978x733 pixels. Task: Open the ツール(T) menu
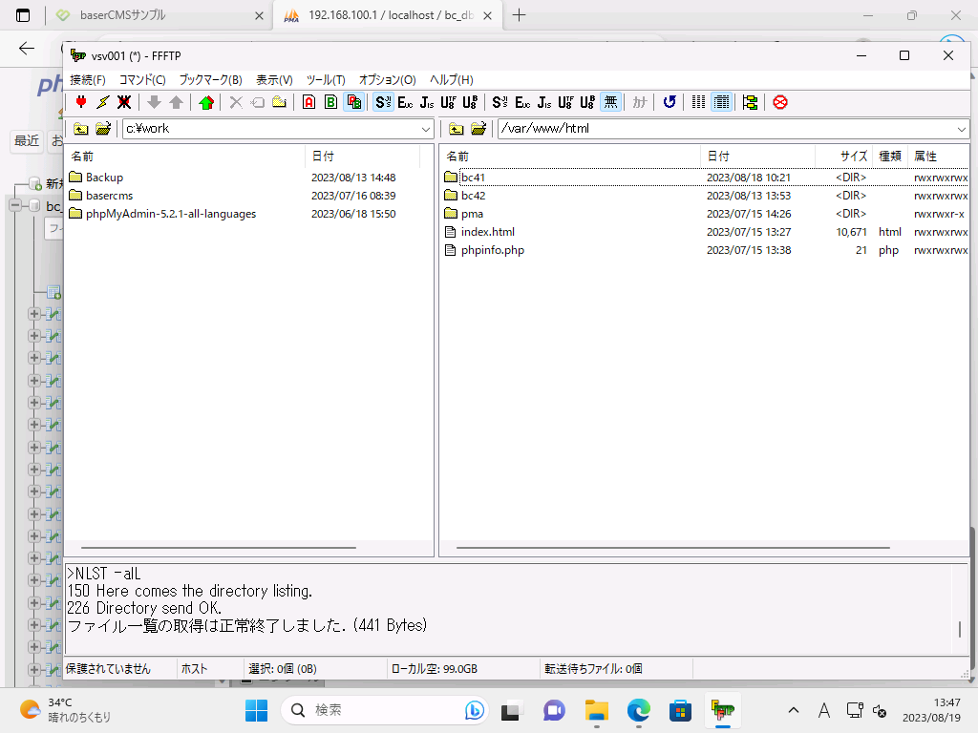click(x=326, y=80)
